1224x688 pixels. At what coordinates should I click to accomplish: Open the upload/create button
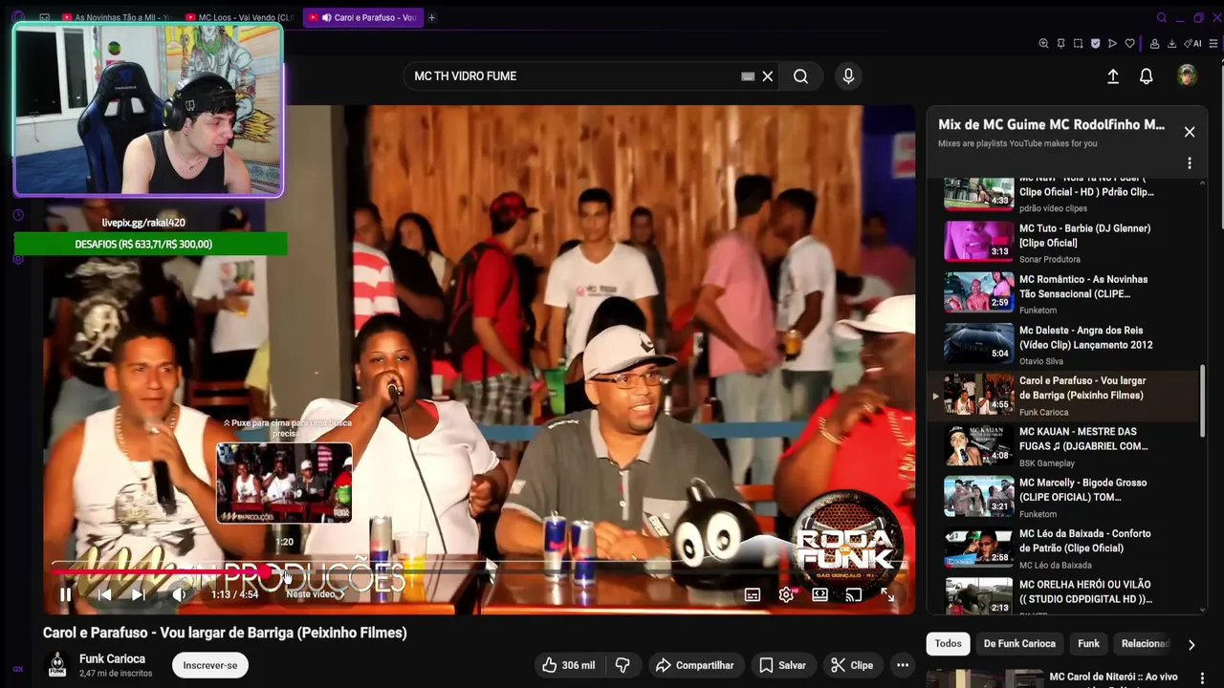(x=1113, y=76)
